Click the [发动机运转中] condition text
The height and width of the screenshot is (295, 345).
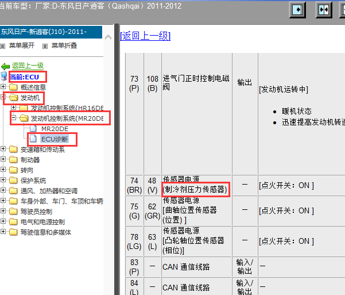(284, 89)
